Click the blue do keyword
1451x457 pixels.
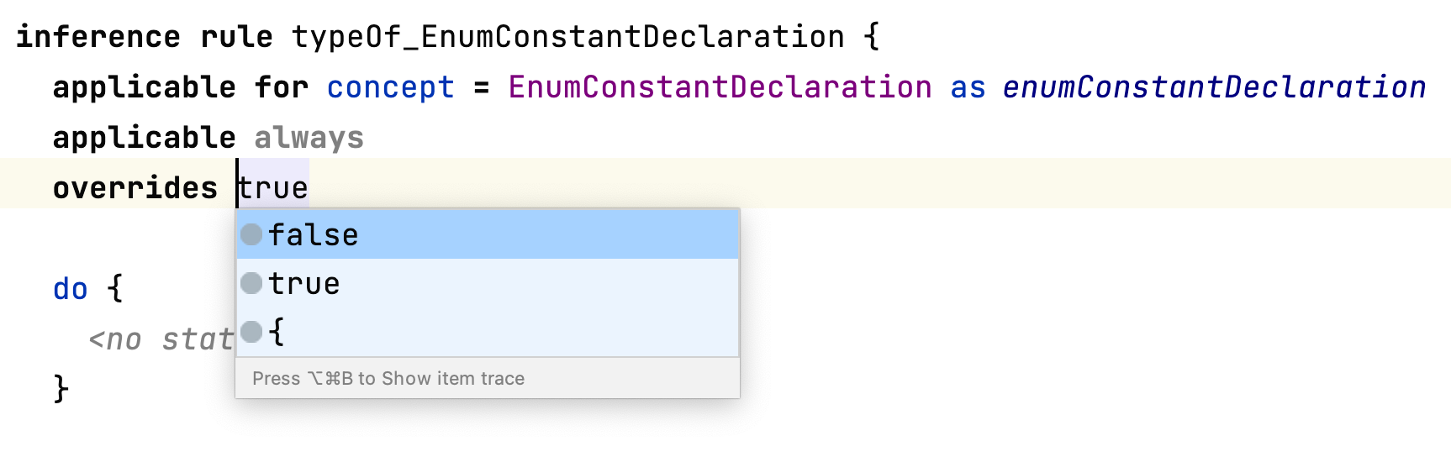pos(70,289)
